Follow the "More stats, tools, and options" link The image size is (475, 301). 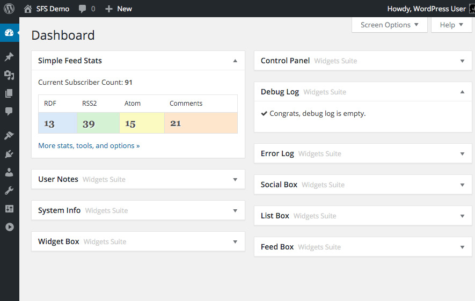coord(89,145)
